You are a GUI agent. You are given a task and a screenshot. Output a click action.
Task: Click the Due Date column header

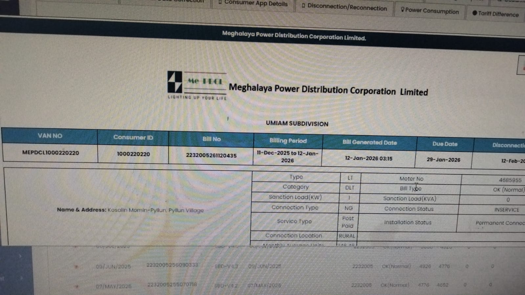click(x=445, y=144)
